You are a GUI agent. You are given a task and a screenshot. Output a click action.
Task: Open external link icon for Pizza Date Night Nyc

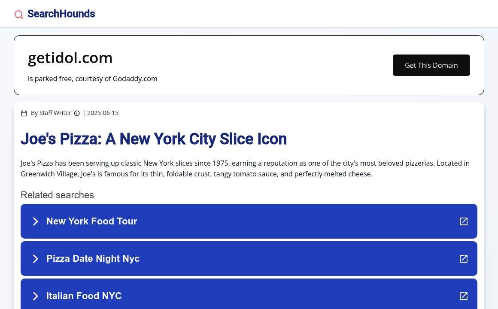(x=464, y=259)
